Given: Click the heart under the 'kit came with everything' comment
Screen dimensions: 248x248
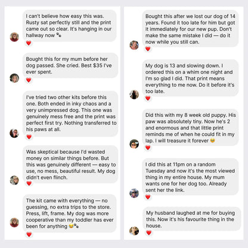Looking at the screenshot, I should click(29, 234).
